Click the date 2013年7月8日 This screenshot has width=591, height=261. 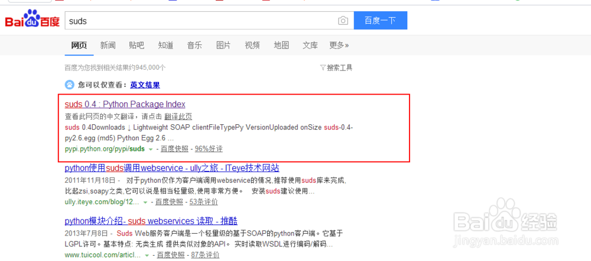(x=86, y=233)
